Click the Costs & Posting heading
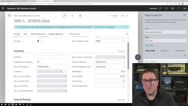This screenshot has width=188, height=106. click(x=22, y=100)
